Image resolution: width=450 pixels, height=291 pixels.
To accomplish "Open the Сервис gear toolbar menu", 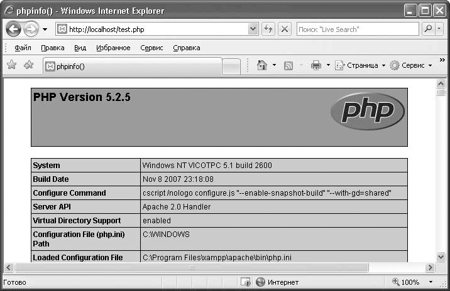I will tap(410, 65).
